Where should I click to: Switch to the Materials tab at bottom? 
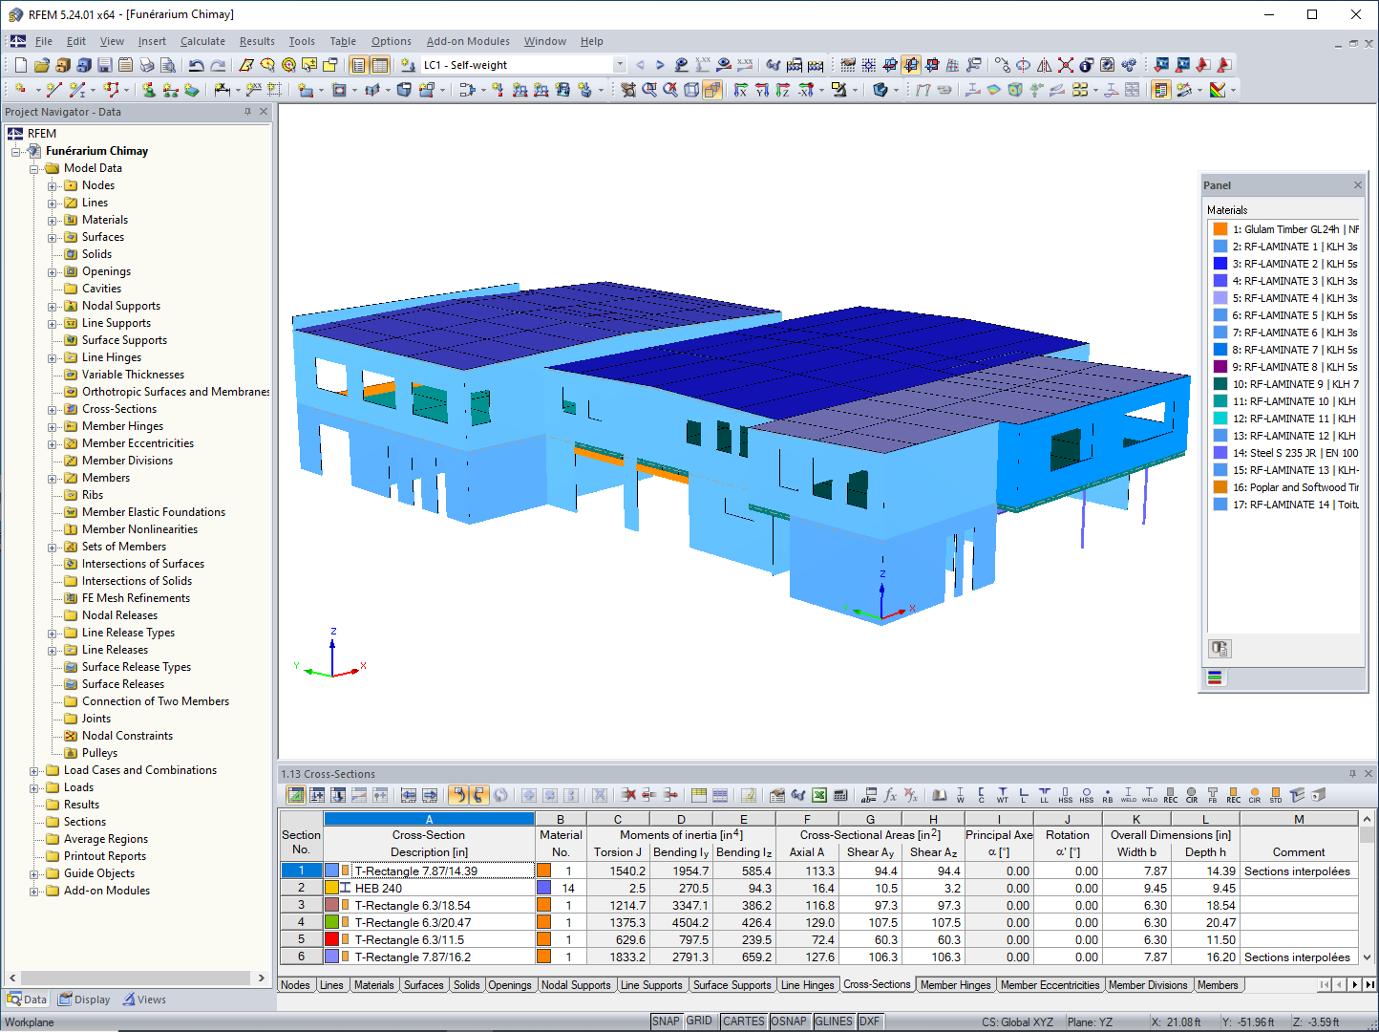point(373,984)
